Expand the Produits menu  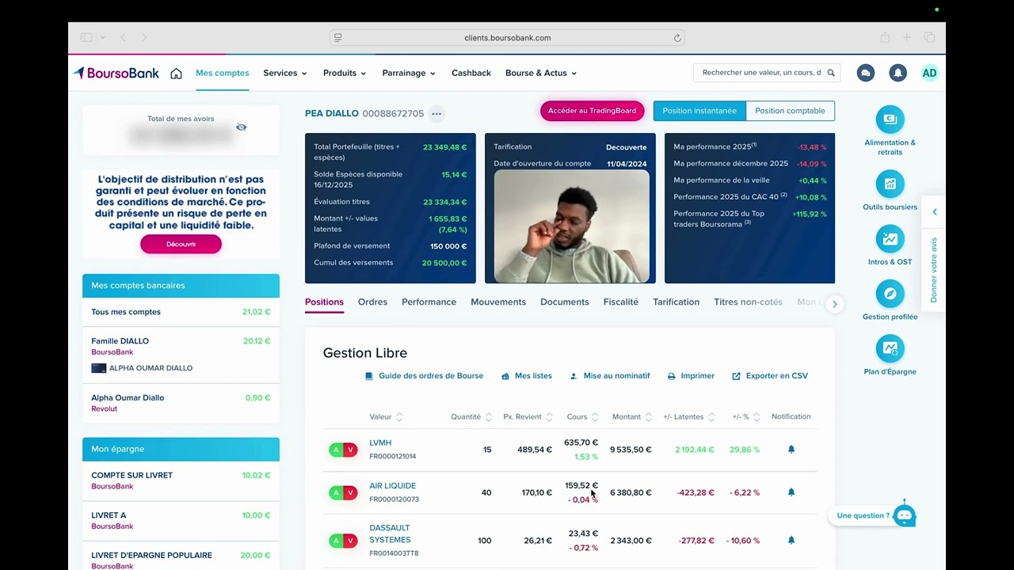(345, 73)
